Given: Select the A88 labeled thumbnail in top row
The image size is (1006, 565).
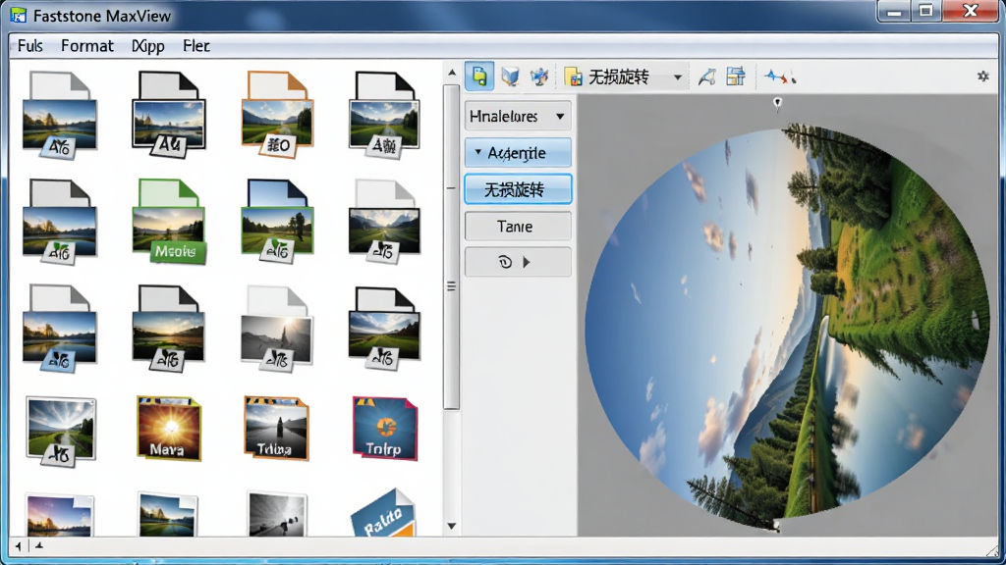Looking at the screenshot, I should (x=384, y=114).
